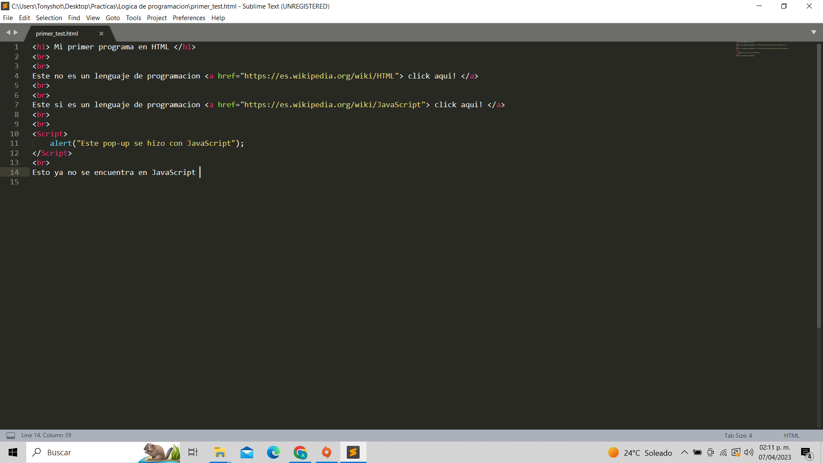
Task: Open File Explorer from the taskbar
Action: tap(220, 453)
